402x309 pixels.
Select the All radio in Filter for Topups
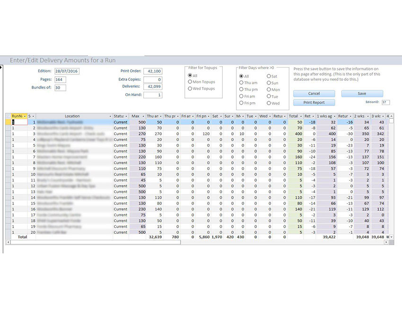[x=190, y=75]
